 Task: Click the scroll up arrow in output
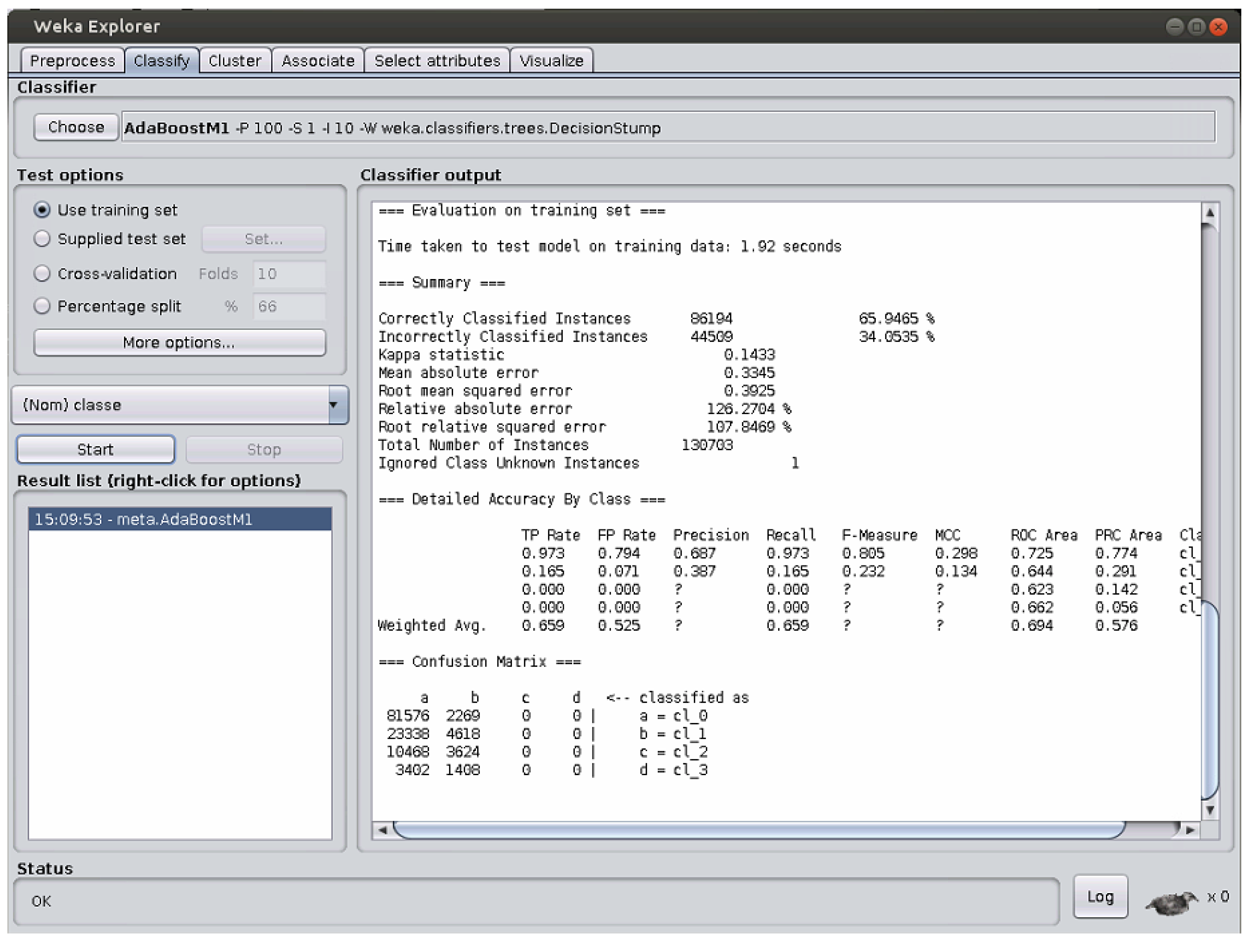tap(1210, 213)
